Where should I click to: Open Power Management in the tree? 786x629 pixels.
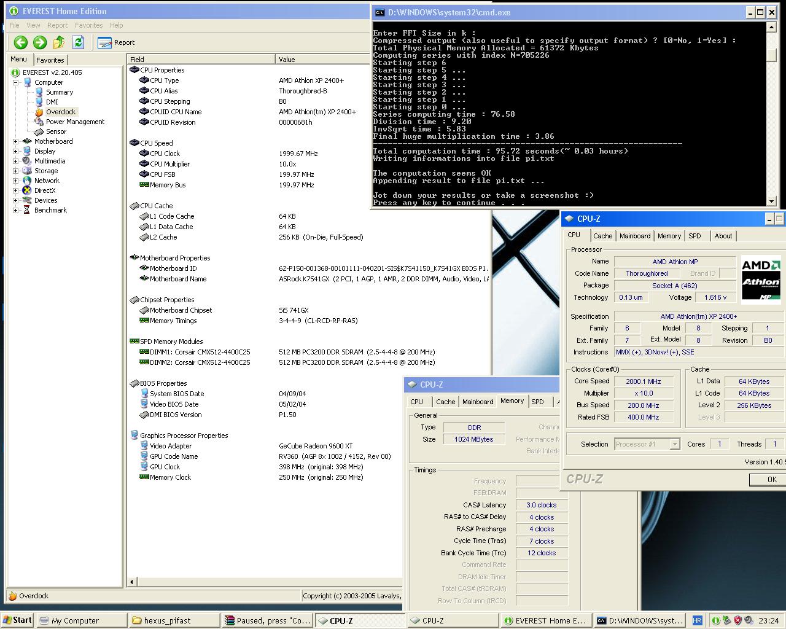click(x=75, y=122)
